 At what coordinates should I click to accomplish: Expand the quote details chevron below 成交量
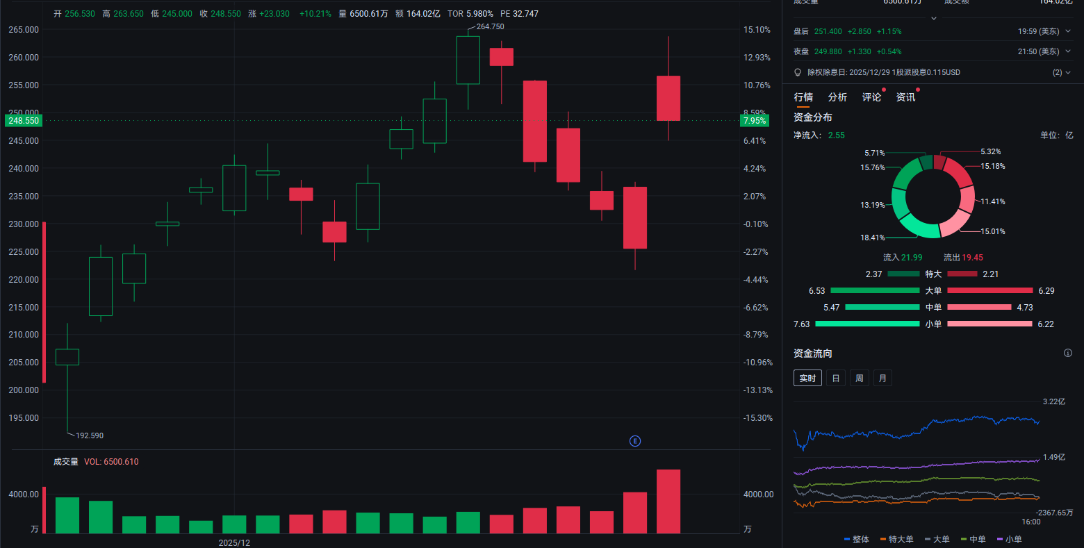tap(933, 18)
